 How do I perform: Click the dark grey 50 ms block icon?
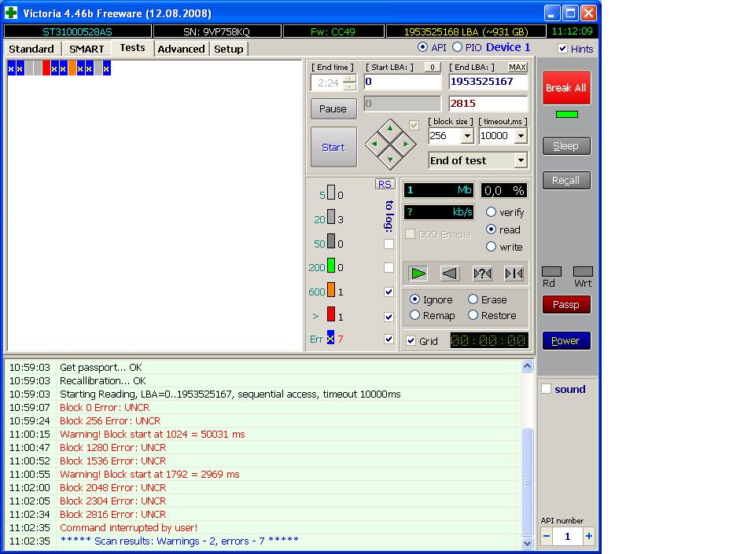coord(331,240)
